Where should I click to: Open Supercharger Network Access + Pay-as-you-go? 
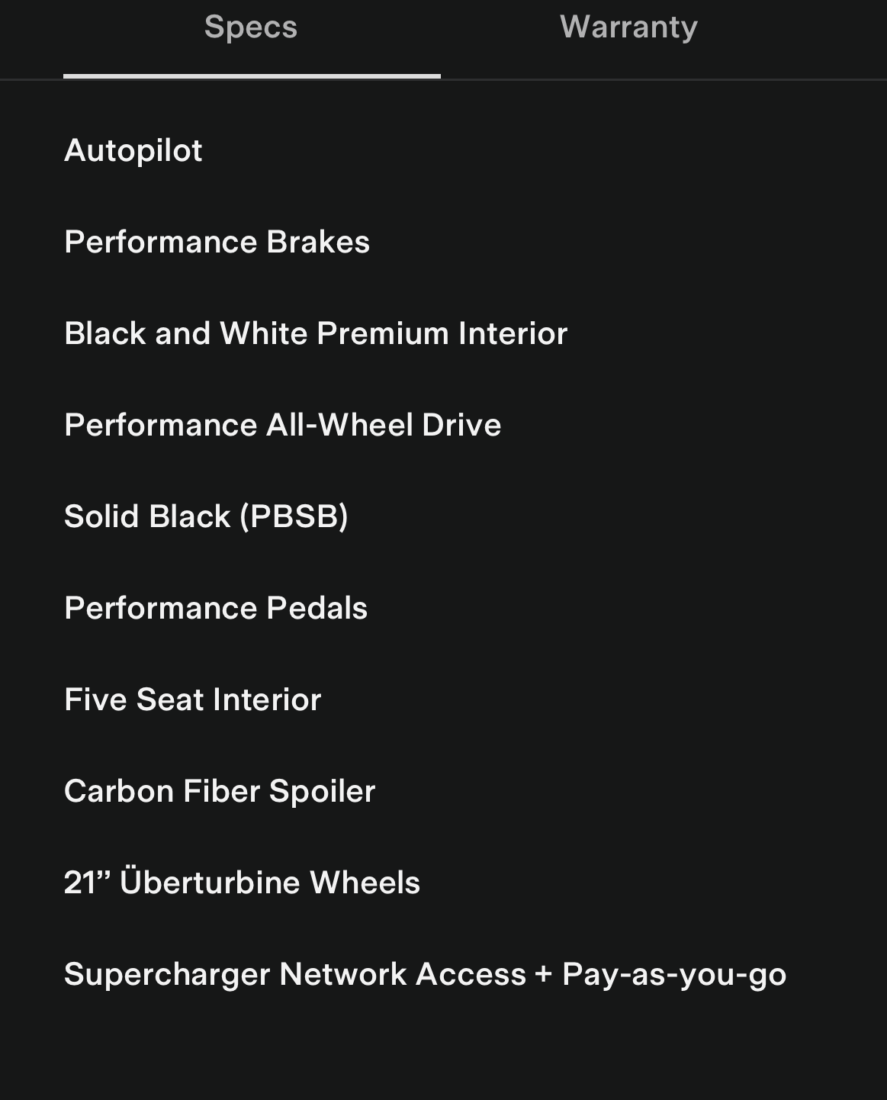point(425,974)
